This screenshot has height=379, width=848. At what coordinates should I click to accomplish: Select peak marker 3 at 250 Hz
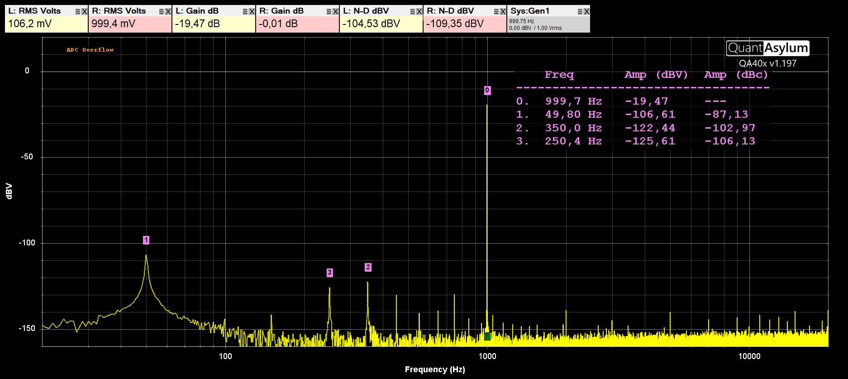[x=330, y=273]
